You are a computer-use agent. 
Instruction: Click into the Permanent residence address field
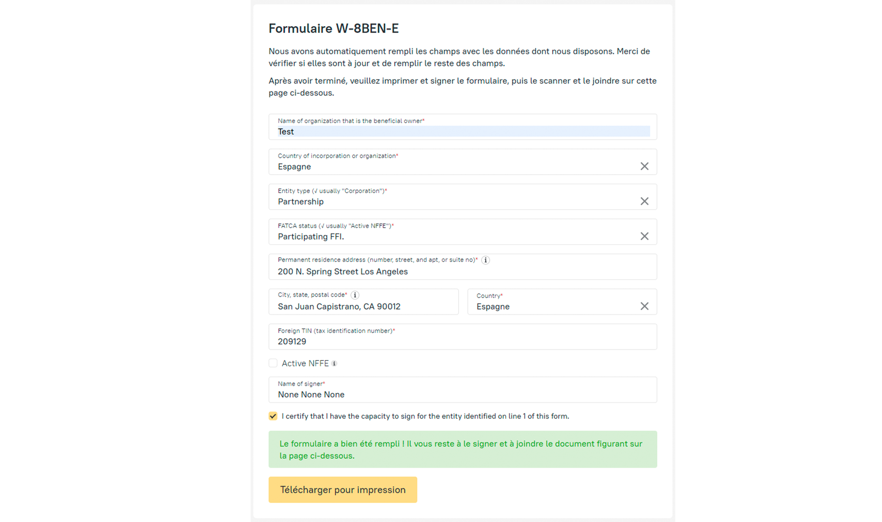click(x=463, y=271)
